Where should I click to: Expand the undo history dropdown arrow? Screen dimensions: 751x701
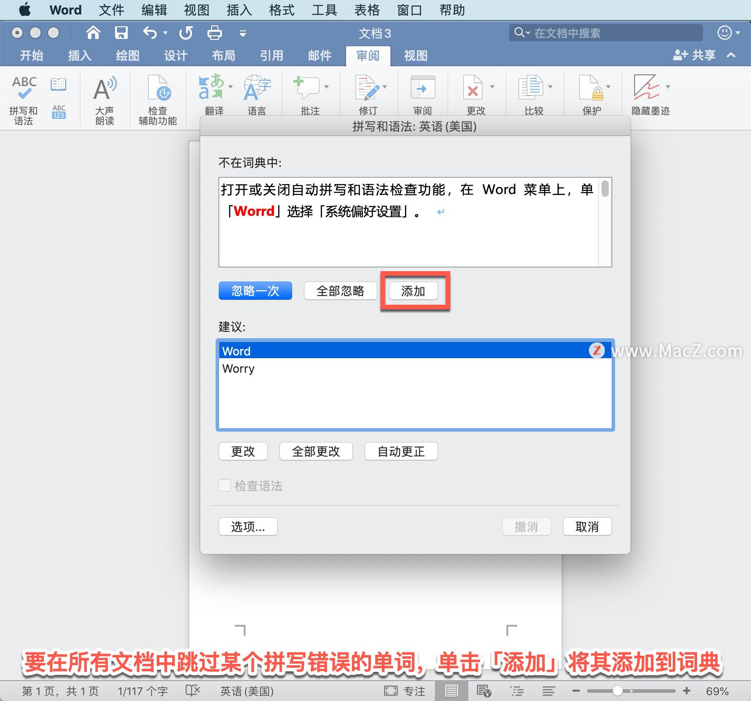click(x=165, y=33)
